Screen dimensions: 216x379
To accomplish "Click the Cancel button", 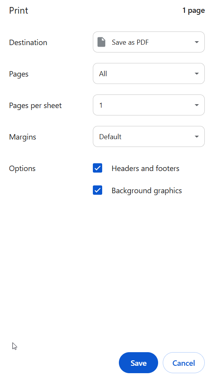I will pos(184,363).
